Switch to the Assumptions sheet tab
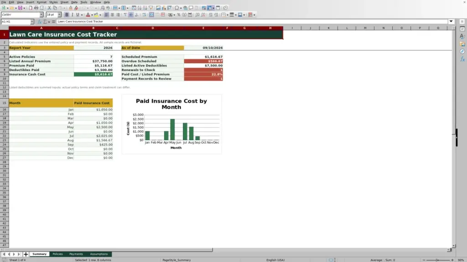The image size is (467, 262). point(99,254)
